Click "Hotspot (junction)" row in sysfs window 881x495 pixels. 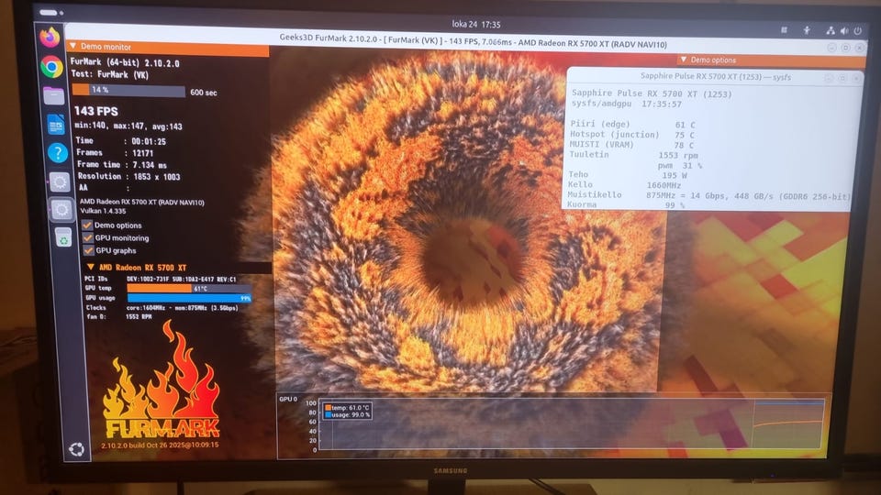point(632,135)
